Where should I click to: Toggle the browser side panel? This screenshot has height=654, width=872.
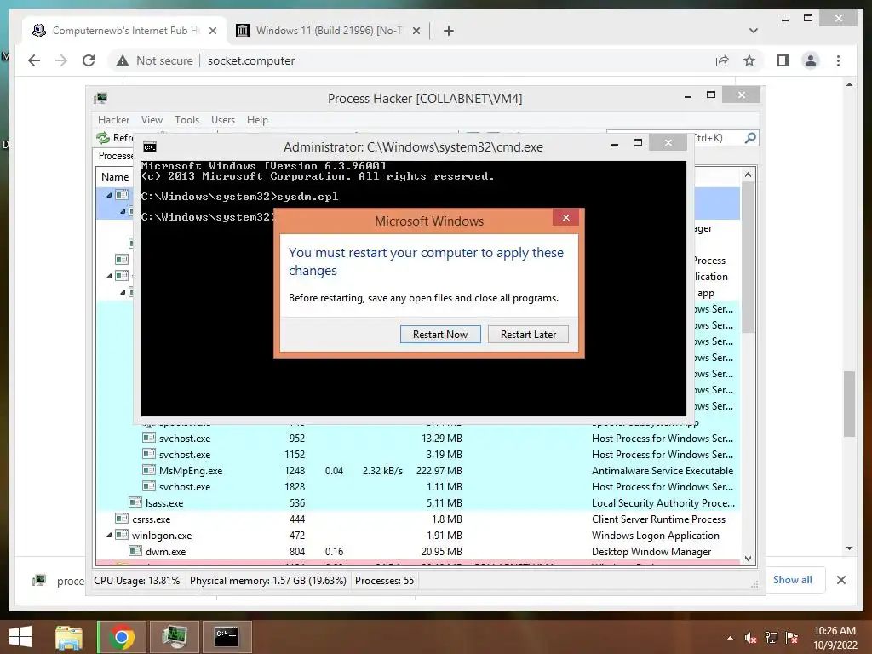783,60
